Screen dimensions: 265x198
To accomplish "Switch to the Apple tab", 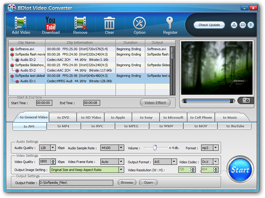I will 118,118.
